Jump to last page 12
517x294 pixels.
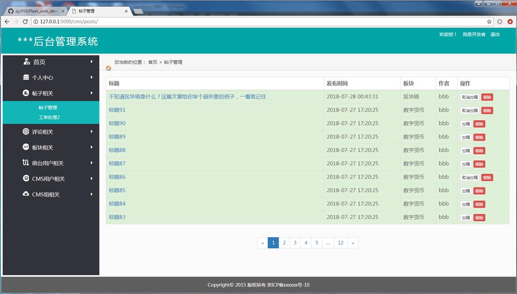click(x=341, y=243)
